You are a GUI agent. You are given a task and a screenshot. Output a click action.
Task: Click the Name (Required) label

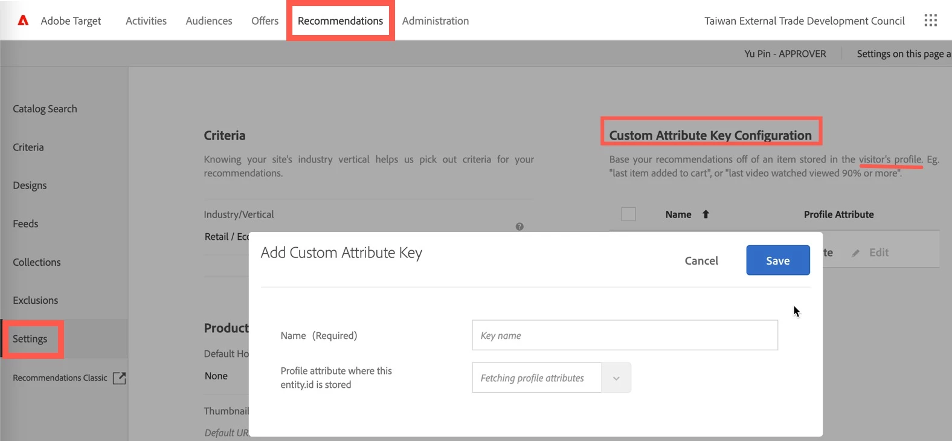[319, 335]
